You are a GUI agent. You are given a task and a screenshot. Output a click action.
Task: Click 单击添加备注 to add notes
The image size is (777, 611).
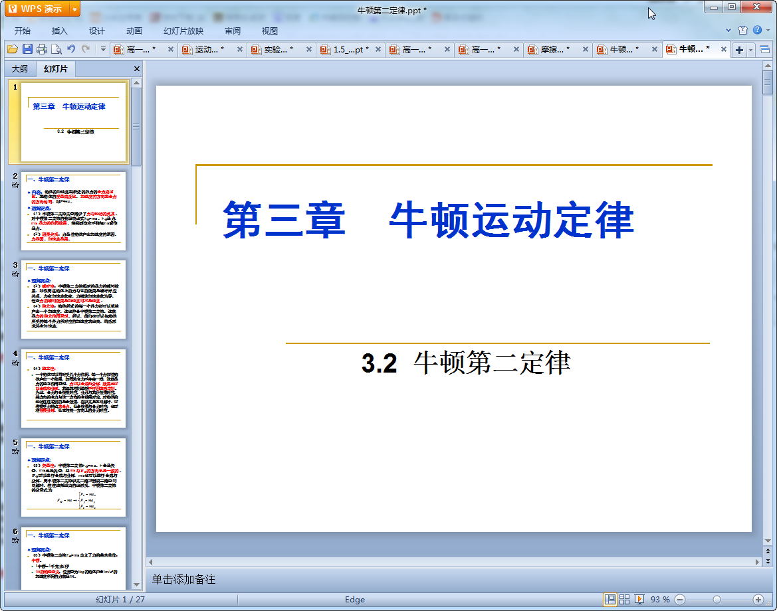pos(184,579)
